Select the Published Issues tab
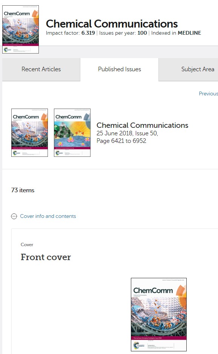 pos(119,69)
